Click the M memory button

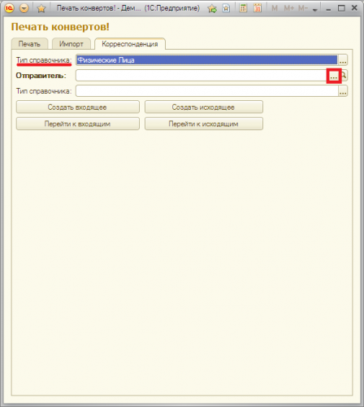[x=275, y=8]
